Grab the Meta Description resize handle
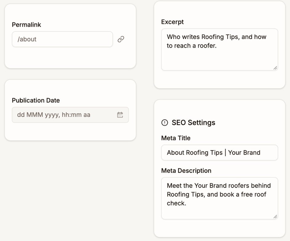290x241 pixels. [275, 217]
